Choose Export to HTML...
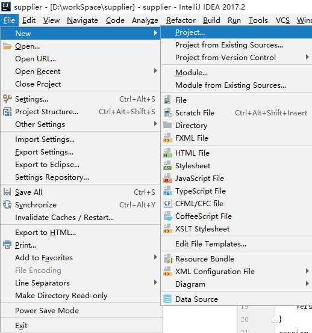Image resolution: width=312 pixels, height=333 pixels. coord(81,233)
